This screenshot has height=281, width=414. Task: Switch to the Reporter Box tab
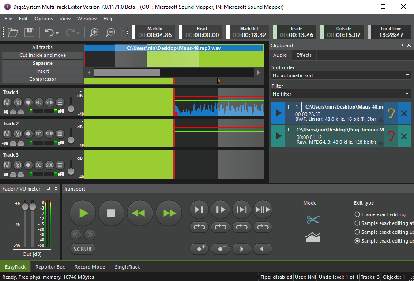click(x=50, y=267)
